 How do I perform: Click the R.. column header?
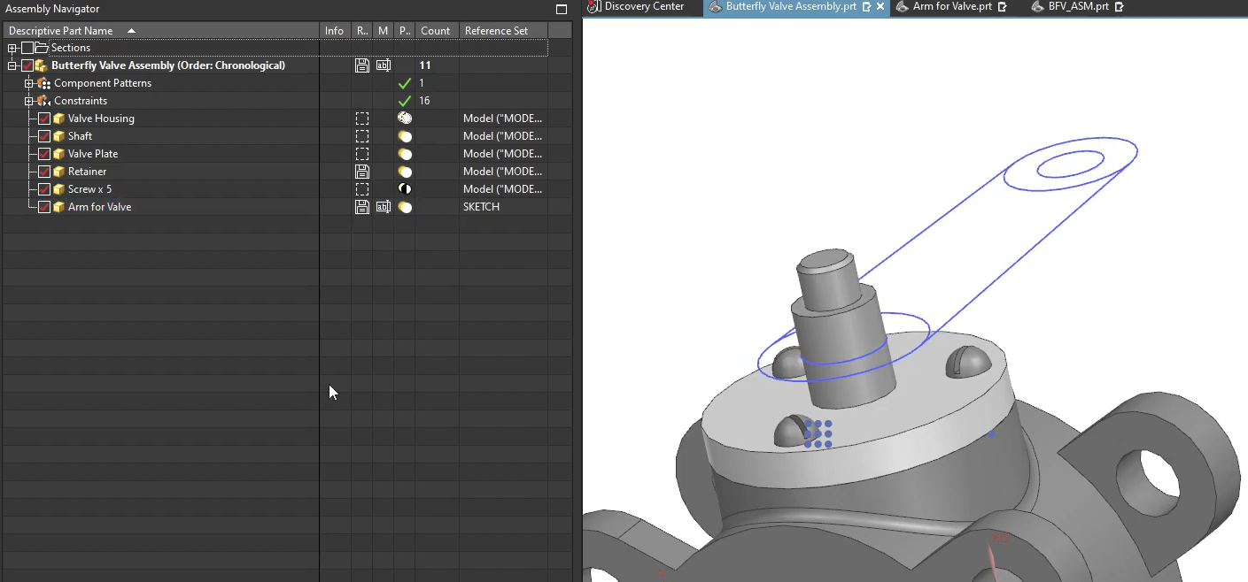[x=362, y=31]
